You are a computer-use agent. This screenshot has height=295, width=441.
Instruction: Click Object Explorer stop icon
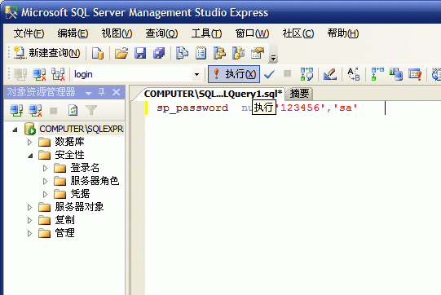pyautogui.click(x=54, y=111)
